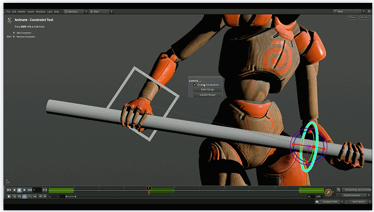Jump to the last frame

point(29,190)
